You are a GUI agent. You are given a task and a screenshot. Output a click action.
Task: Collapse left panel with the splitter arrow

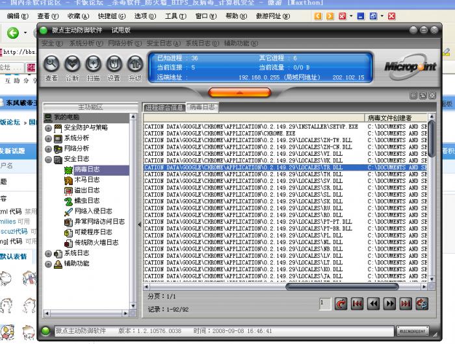pyautogui.click(x=140, y=225)
